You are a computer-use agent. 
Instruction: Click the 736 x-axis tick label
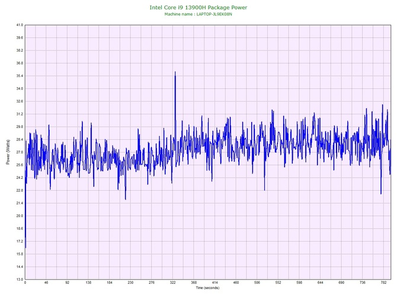point(363,283)
